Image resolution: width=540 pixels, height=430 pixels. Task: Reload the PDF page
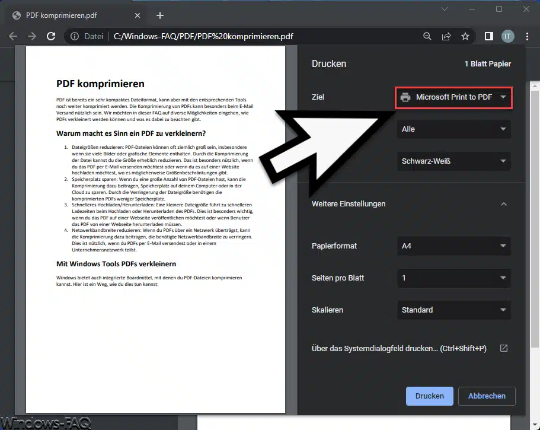[x=51, y=36]
